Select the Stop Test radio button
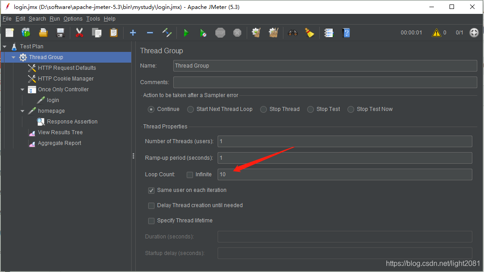484x272 pixels. pyautogui.click(x=311, y=110)
